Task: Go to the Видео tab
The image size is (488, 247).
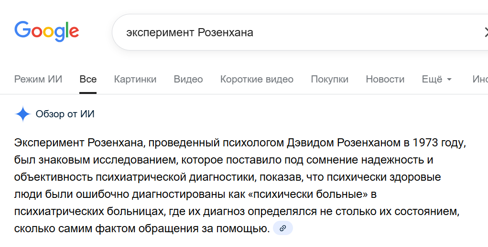Action: coord(188,79)
